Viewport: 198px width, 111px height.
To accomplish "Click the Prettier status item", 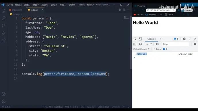I will 116,107.
